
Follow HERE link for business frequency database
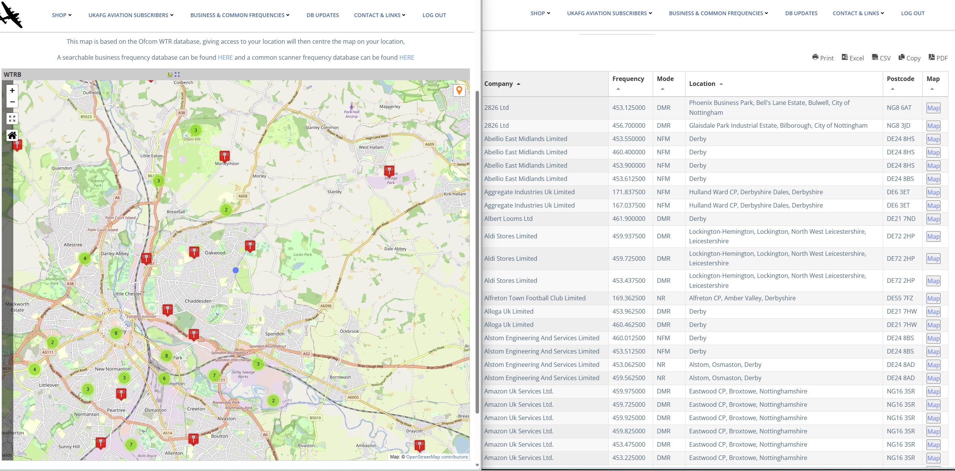(x=225, y=57)
